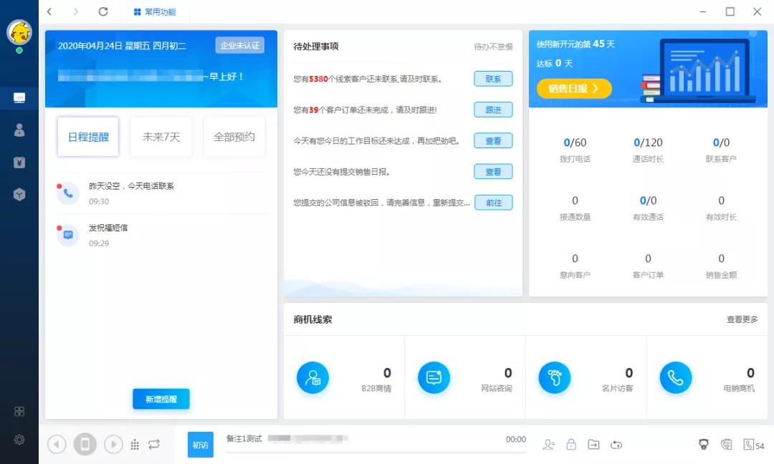Screen dimensions: 774x464
Task: Click the round phone dial button
Action: [85, 444]
